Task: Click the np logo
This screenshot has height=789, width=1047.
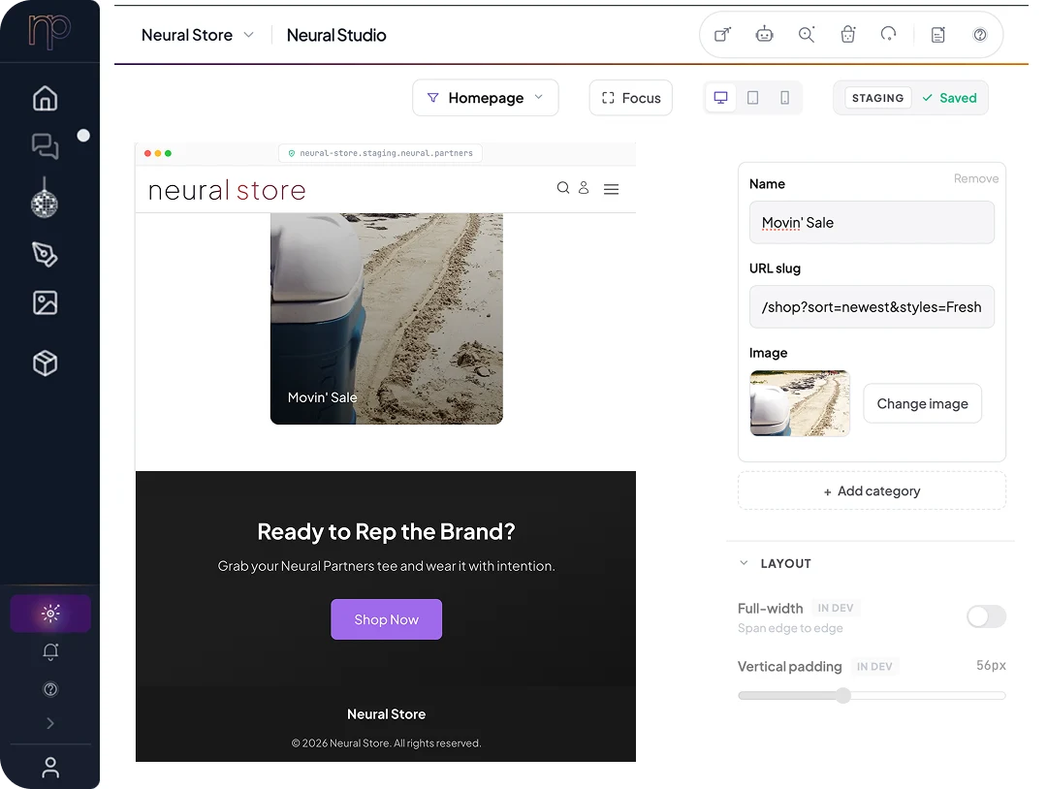Action: click(49, 31)
